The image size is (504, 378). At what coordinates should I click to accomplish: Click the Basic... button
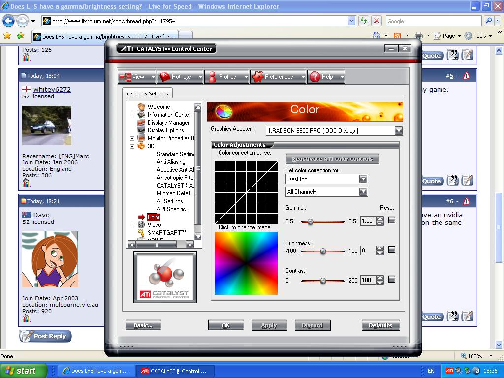[143, 325]
